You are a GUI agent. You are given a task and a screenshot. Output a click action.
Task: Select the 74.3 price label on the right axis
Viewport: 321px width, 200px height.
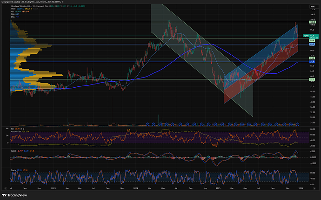(313, 58)
